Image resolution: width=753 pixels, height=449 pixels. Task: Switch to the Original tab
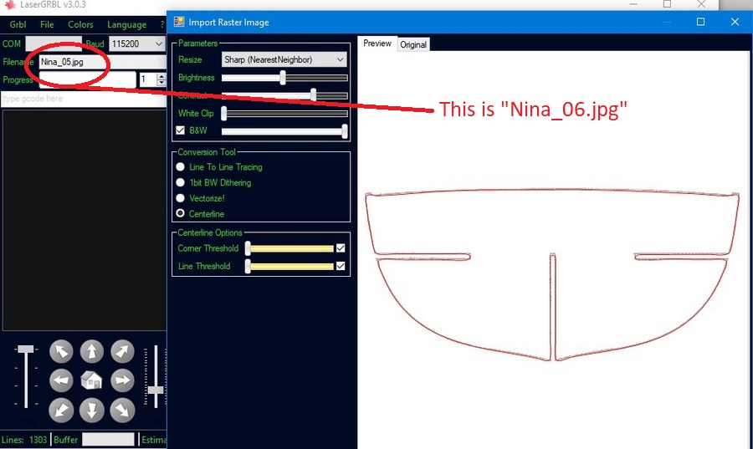pos(413,44)
